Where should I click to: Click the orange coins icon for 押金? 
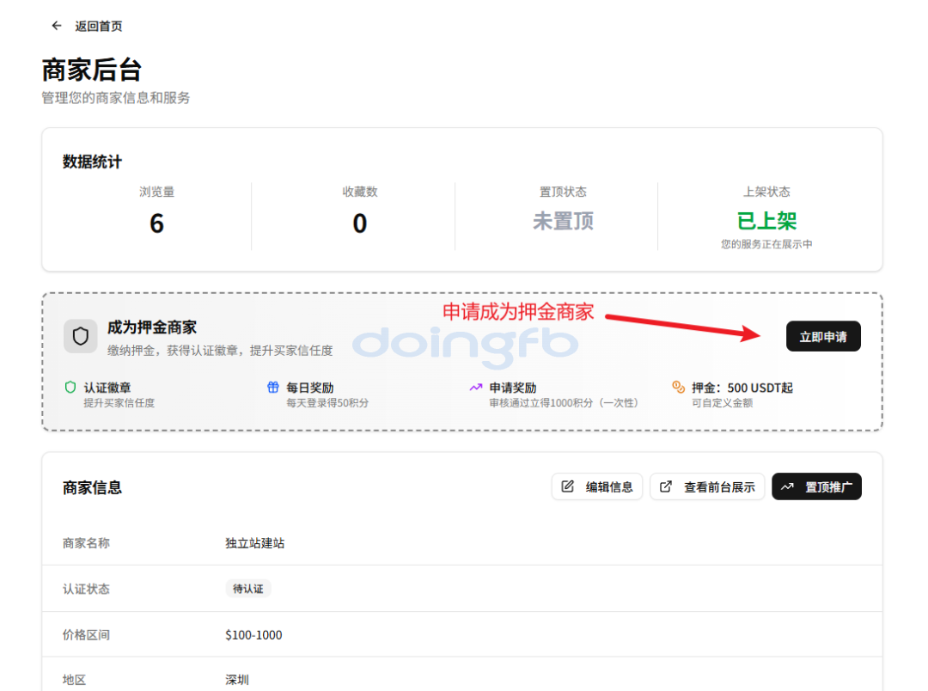pos(678,388)
